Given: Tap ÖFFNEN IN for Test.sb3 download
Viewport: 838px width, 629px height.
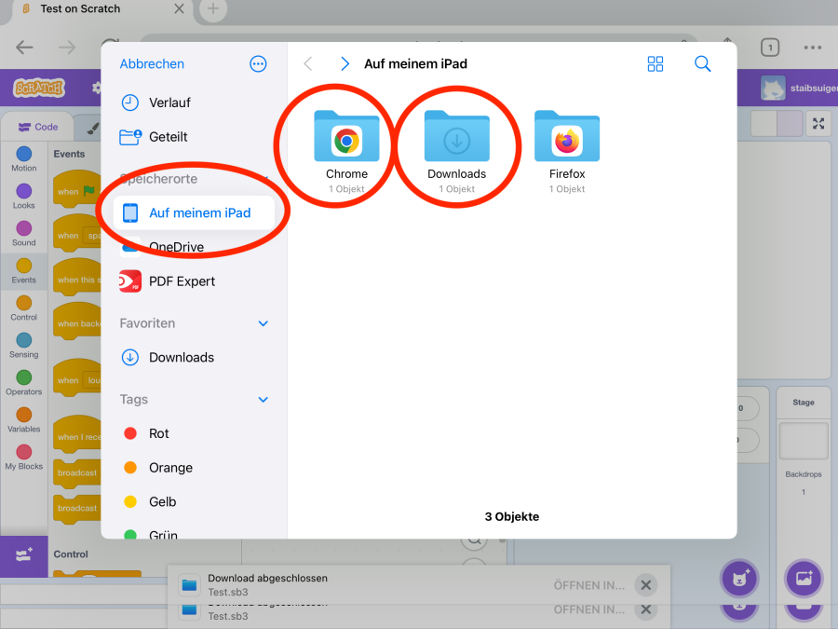Looking at the screenshot, I should click(x=588, y=584).
